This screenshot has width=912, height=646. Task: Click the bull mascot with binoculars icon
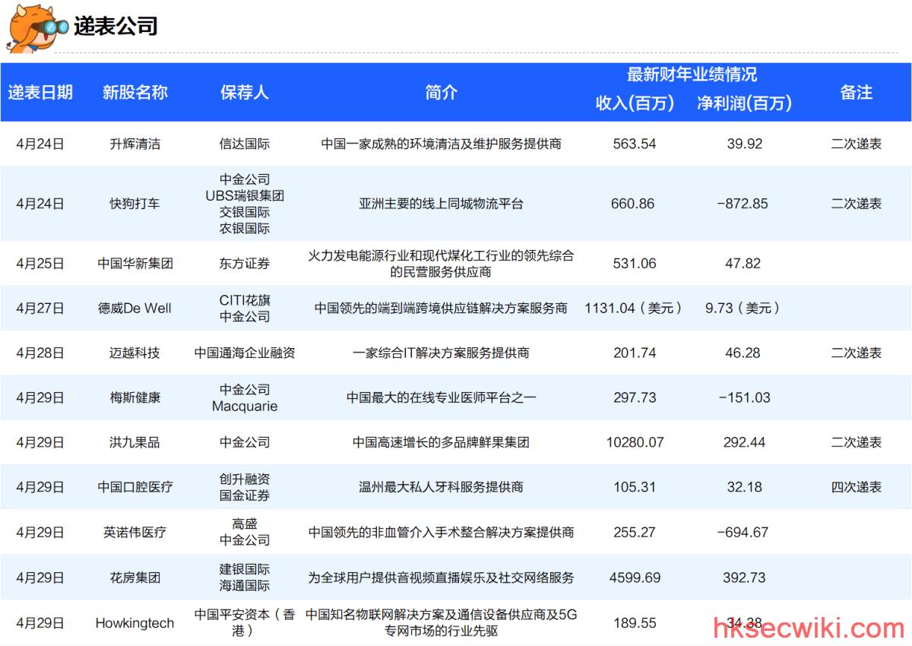pyautogui.click(x=38, y=27)
